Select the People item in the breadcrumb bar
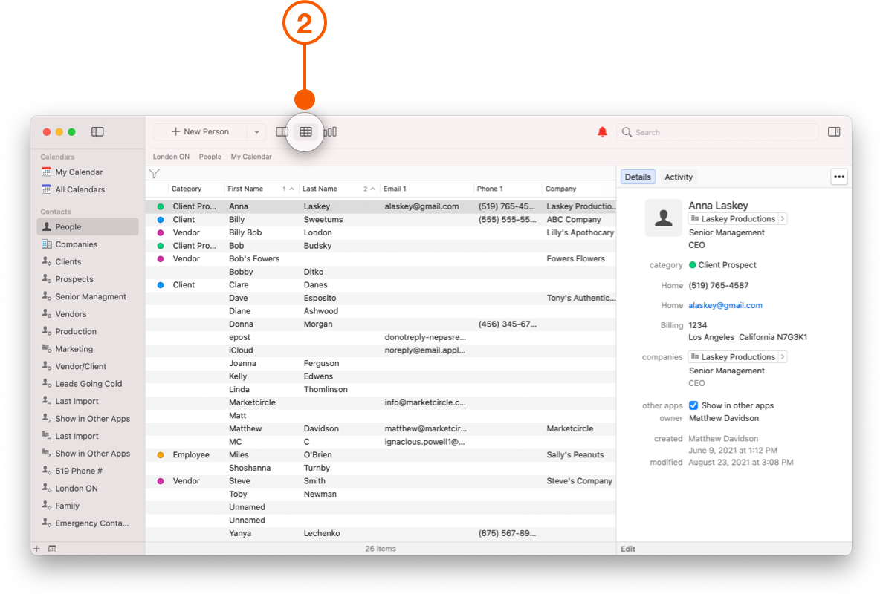This screenshot has width=883, height=597. point(210,157)
